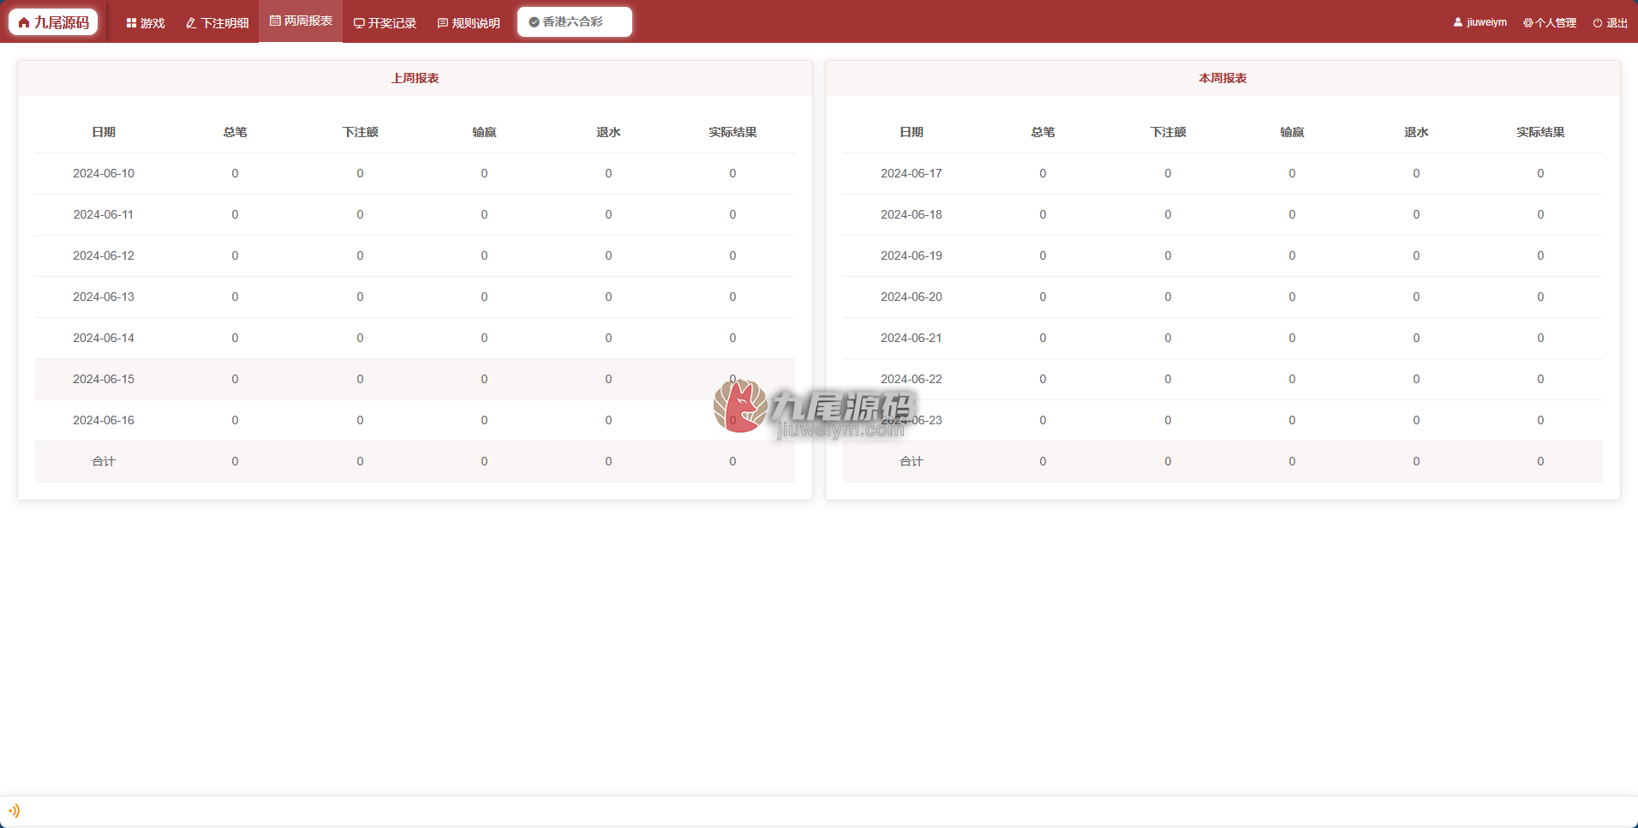Click the 上周报表 panel header
This screenshot has height=828, width=1638.
[x=415, y=78]
